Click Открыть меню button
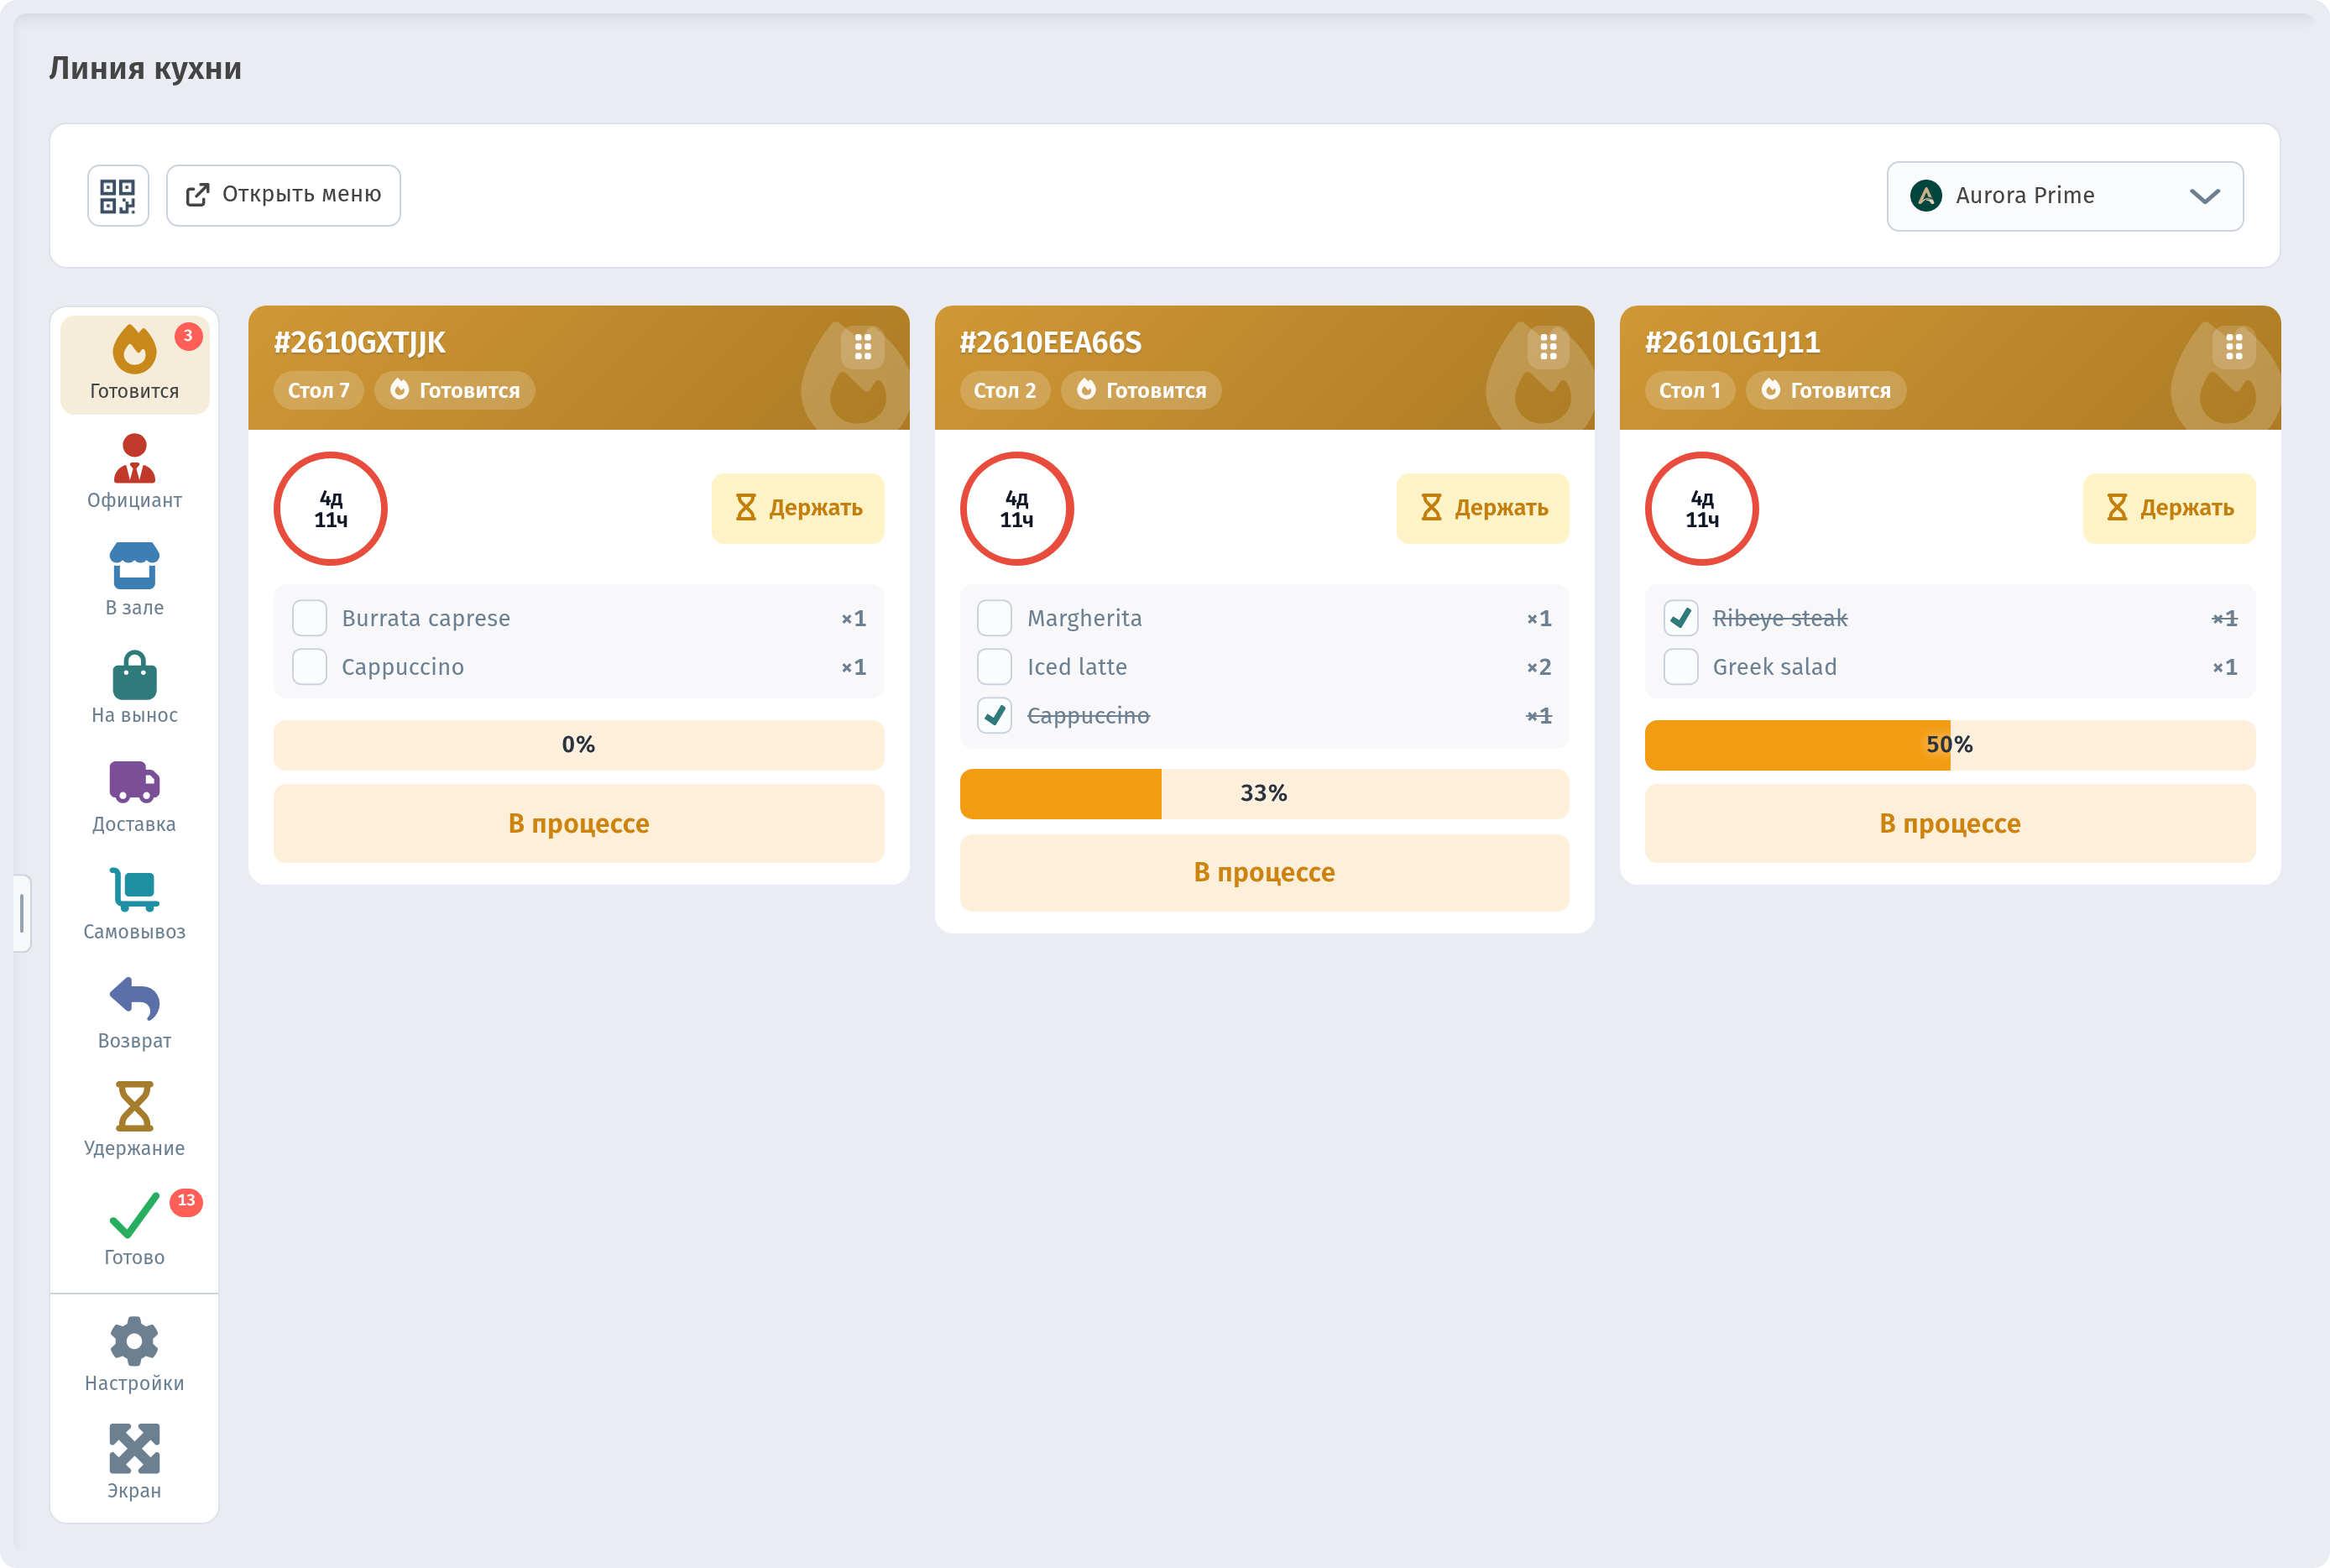This screenshot has width=2330, height=1568. [x=284, y=196]
